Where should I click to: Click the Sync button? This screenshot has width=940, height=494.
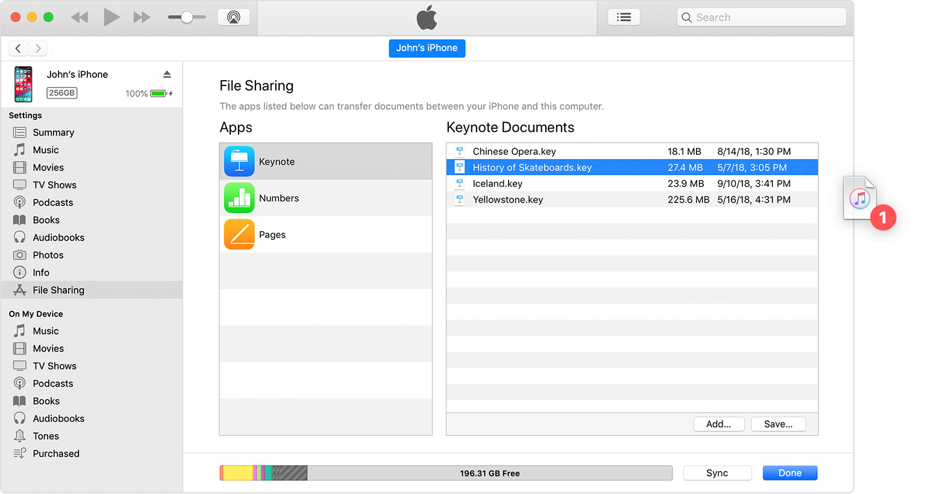point(717,473)
